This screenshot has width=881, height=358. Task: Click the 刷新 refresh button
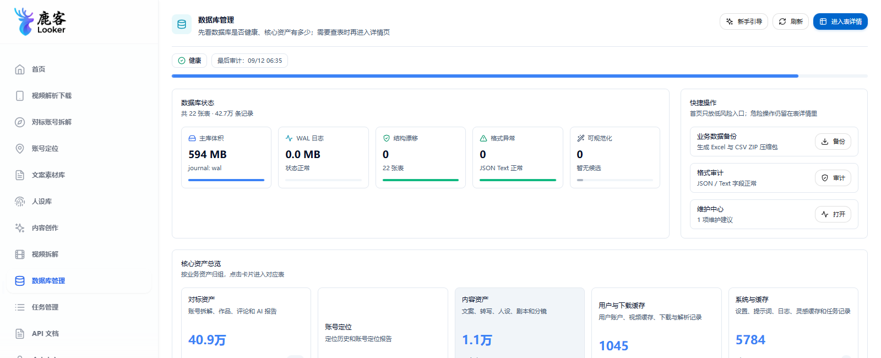pyautogui.click(x=791, y=21)
